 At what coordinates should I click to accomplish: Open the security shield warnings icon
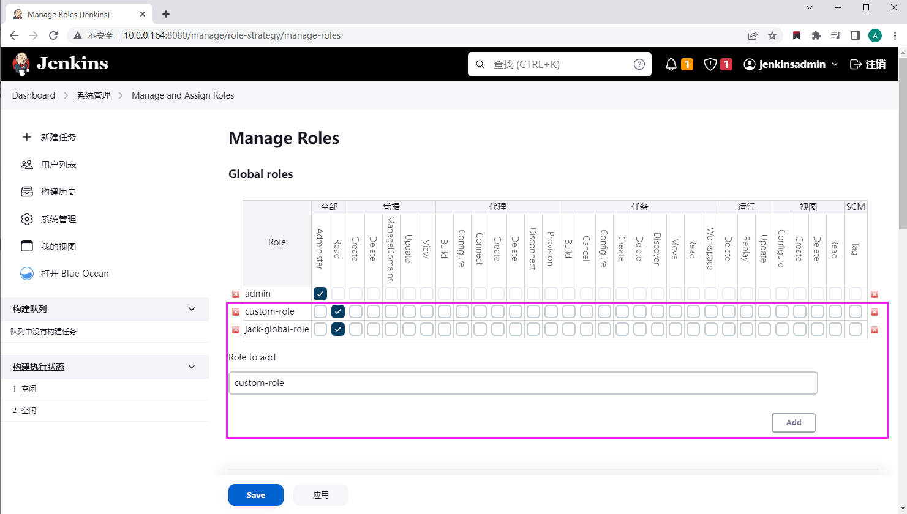710,64
